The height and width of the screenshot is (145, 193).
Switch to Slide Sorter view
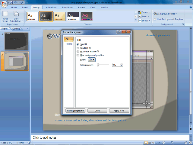click(150, 143)
